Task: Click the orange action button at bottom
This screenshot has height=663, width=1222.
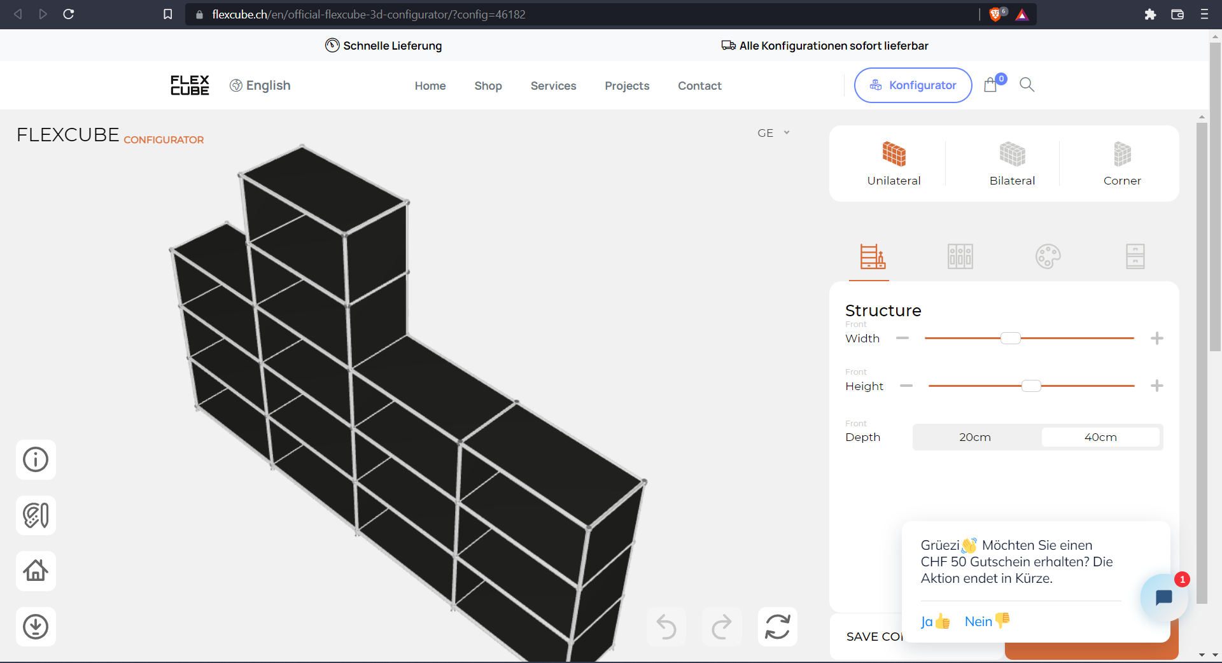Action: pyautogui.click(x=1092, y=650)
